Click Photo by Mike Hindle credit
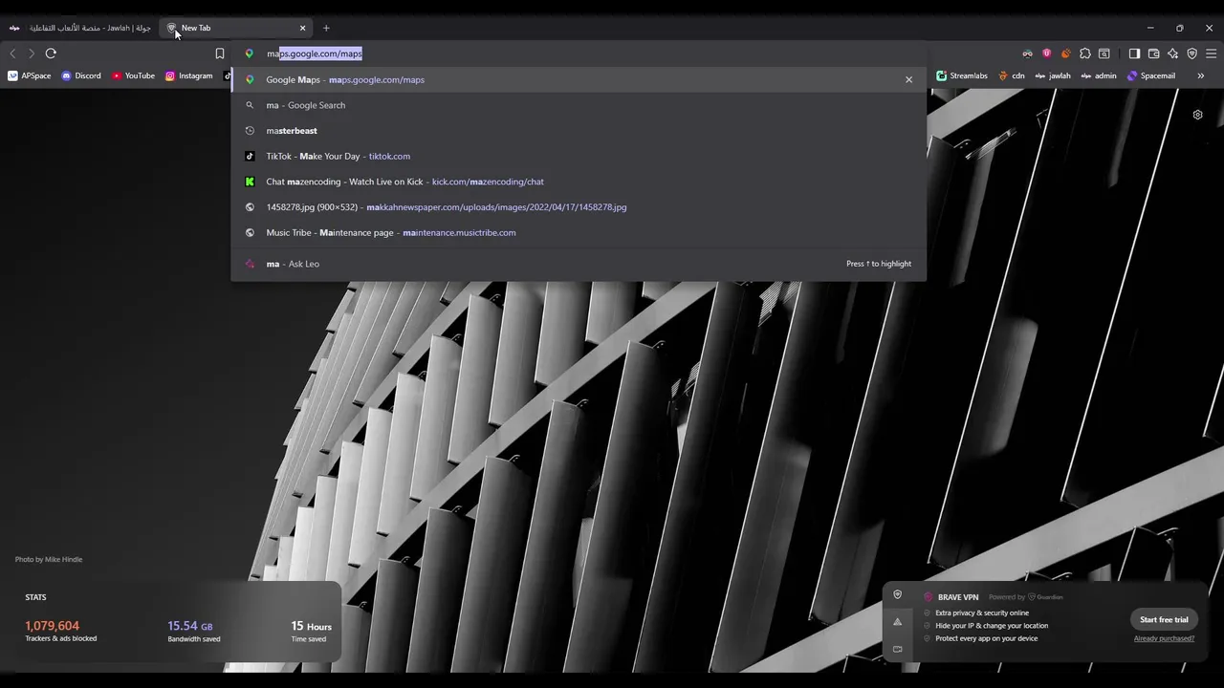1224x688 pixels. (49, 559)
